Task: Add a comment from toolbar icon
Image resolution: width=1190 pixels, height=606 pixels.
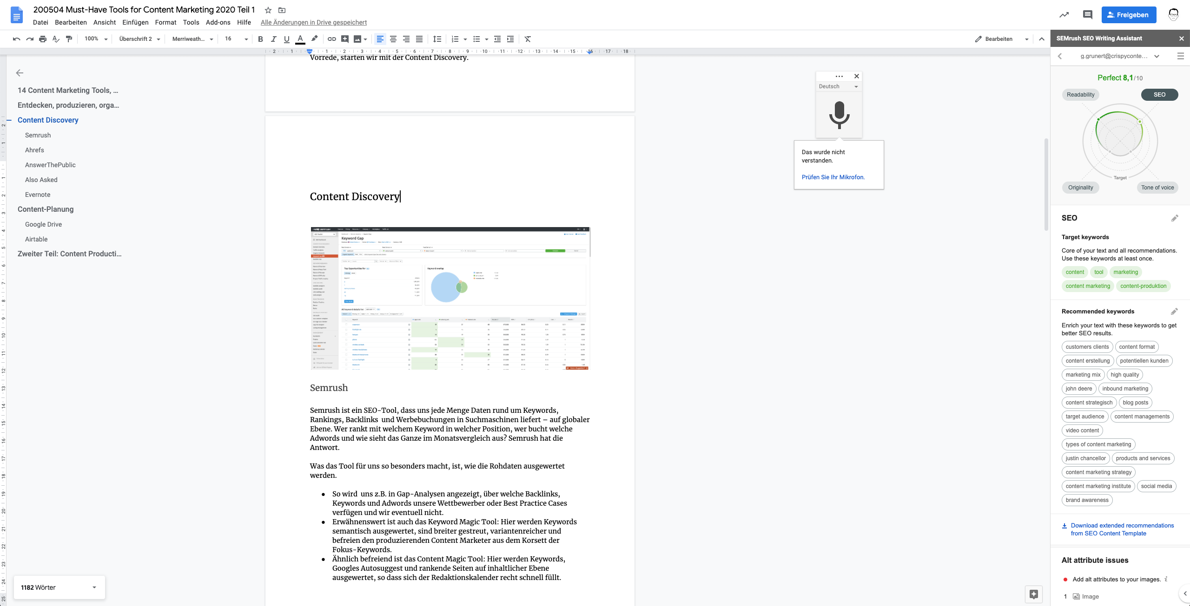Action: pyautogui.click(x=345, y=39)
